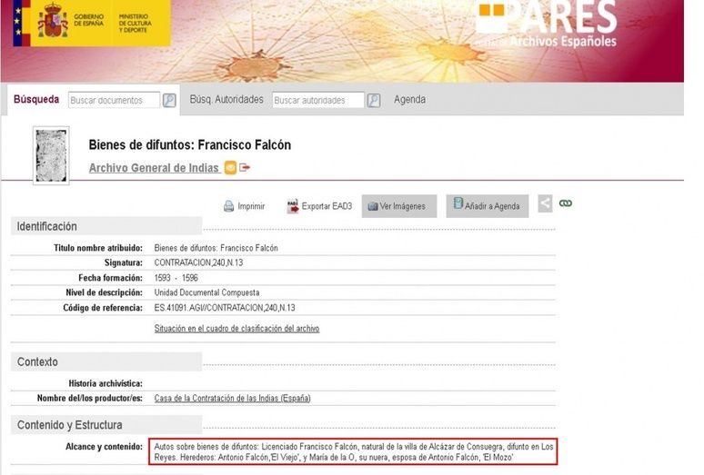Open the Archivo General de Indias link
Viewport: 704px width, 475px height.
pyautogui.click(x=154, y=168)
